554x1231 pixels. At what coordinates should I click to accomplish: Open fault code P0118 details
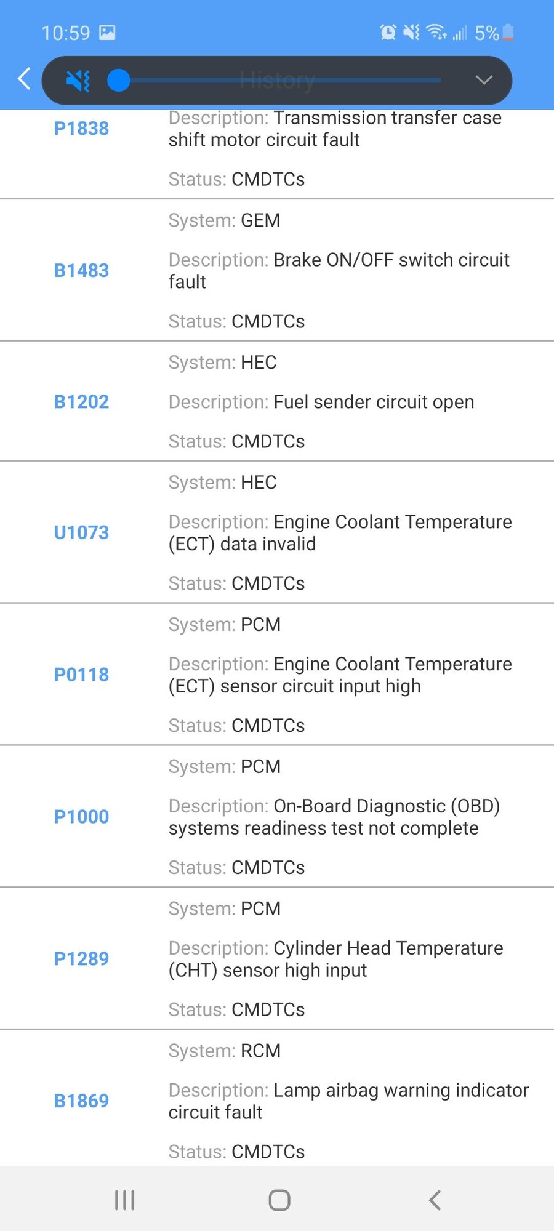pos(81,675)
